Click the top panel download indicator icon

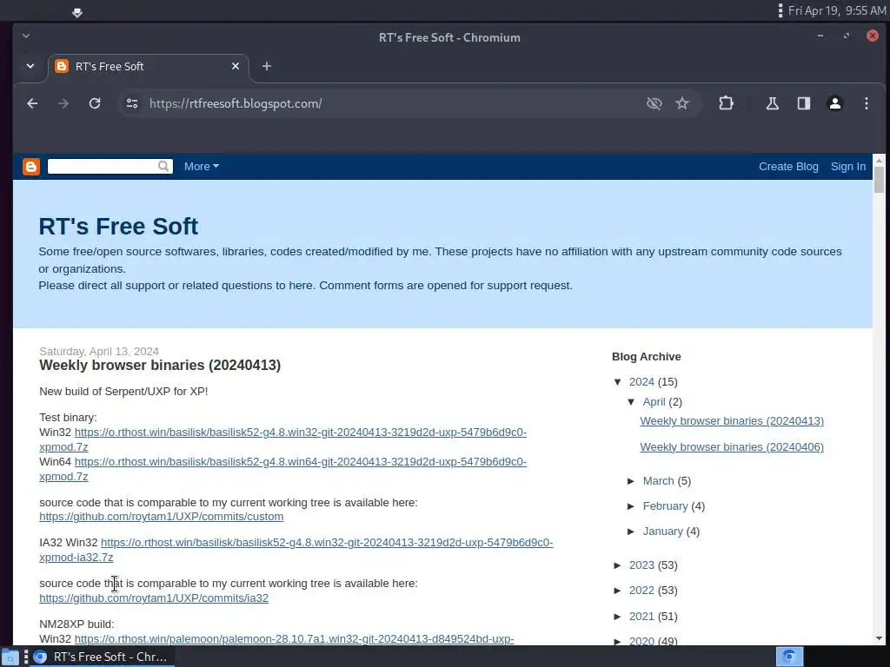tap(77, 12)
